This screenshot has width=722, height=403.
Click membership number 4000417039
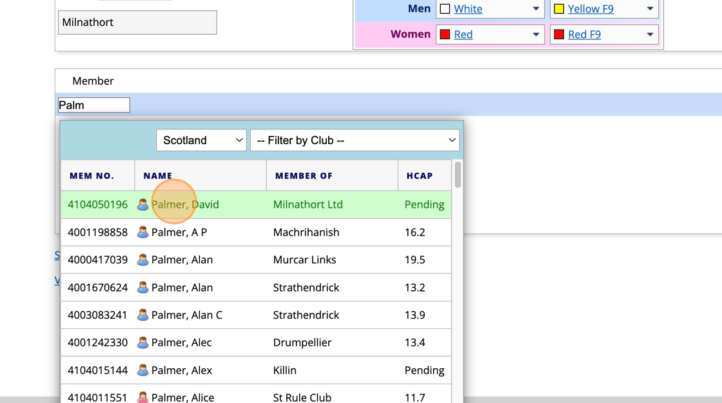97,260
